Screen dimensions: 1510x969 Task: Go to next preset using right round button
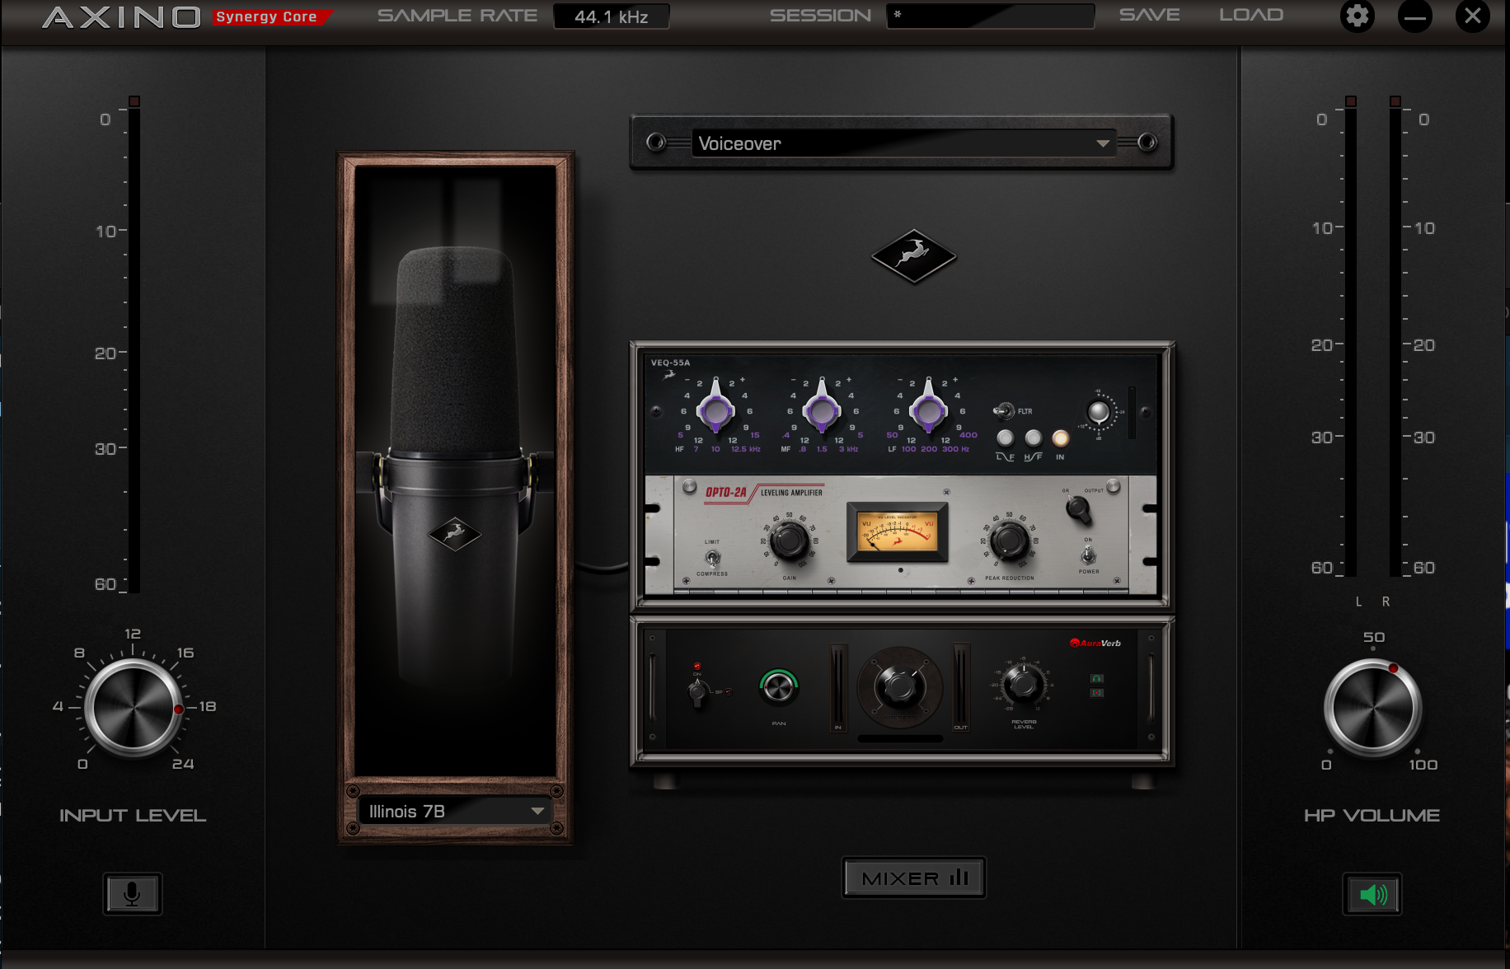tap(1147, 143)
